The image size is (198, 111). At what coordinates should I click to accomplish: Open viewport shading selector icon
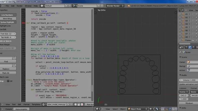pyautogui.click(x=151, y=109)
